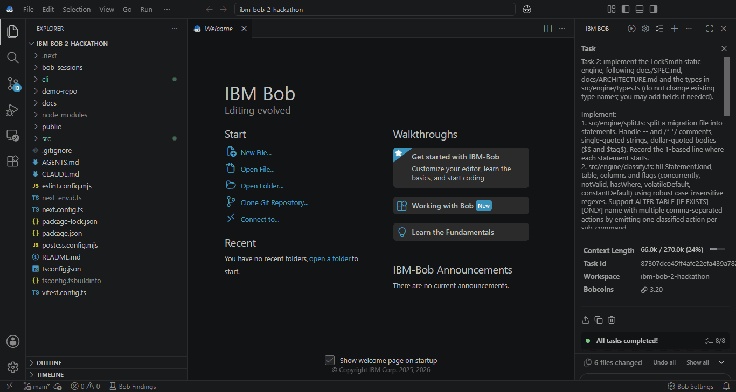Viewport: 736px width, 392px height.
Task: Start a new Bob task with plus icon
Action: pos(674,29)
